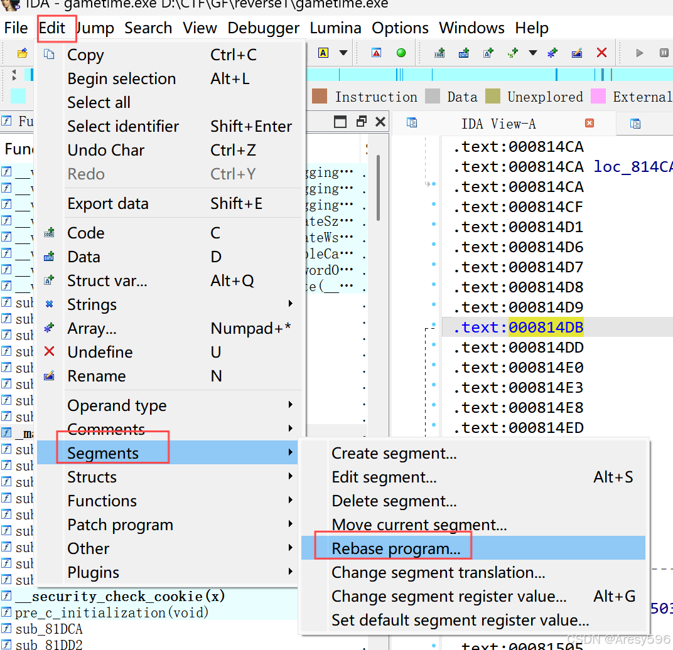
Task: Click highlighted address .text:000814DB
Action: coord(519,328)
